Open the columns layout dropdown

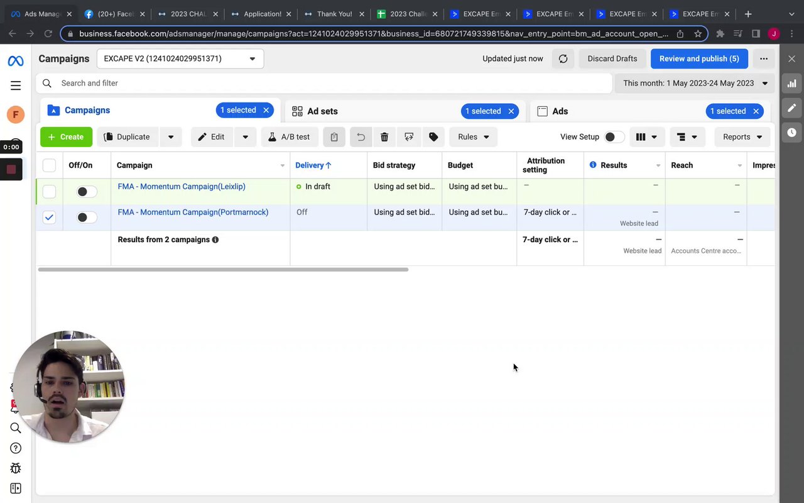647,137
